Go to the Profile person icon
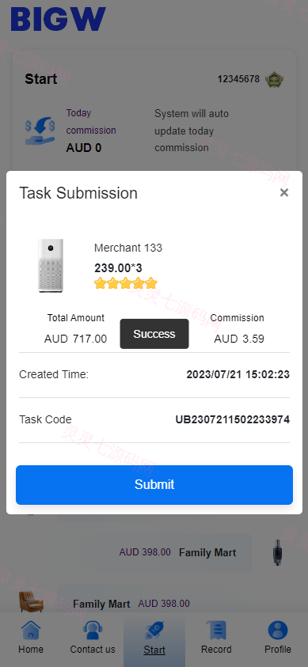Screen dimensions: 308x667 278,630
